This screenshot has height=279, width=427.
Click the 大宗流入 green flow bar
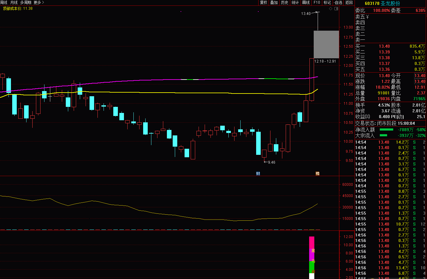[x=383, y=135]
